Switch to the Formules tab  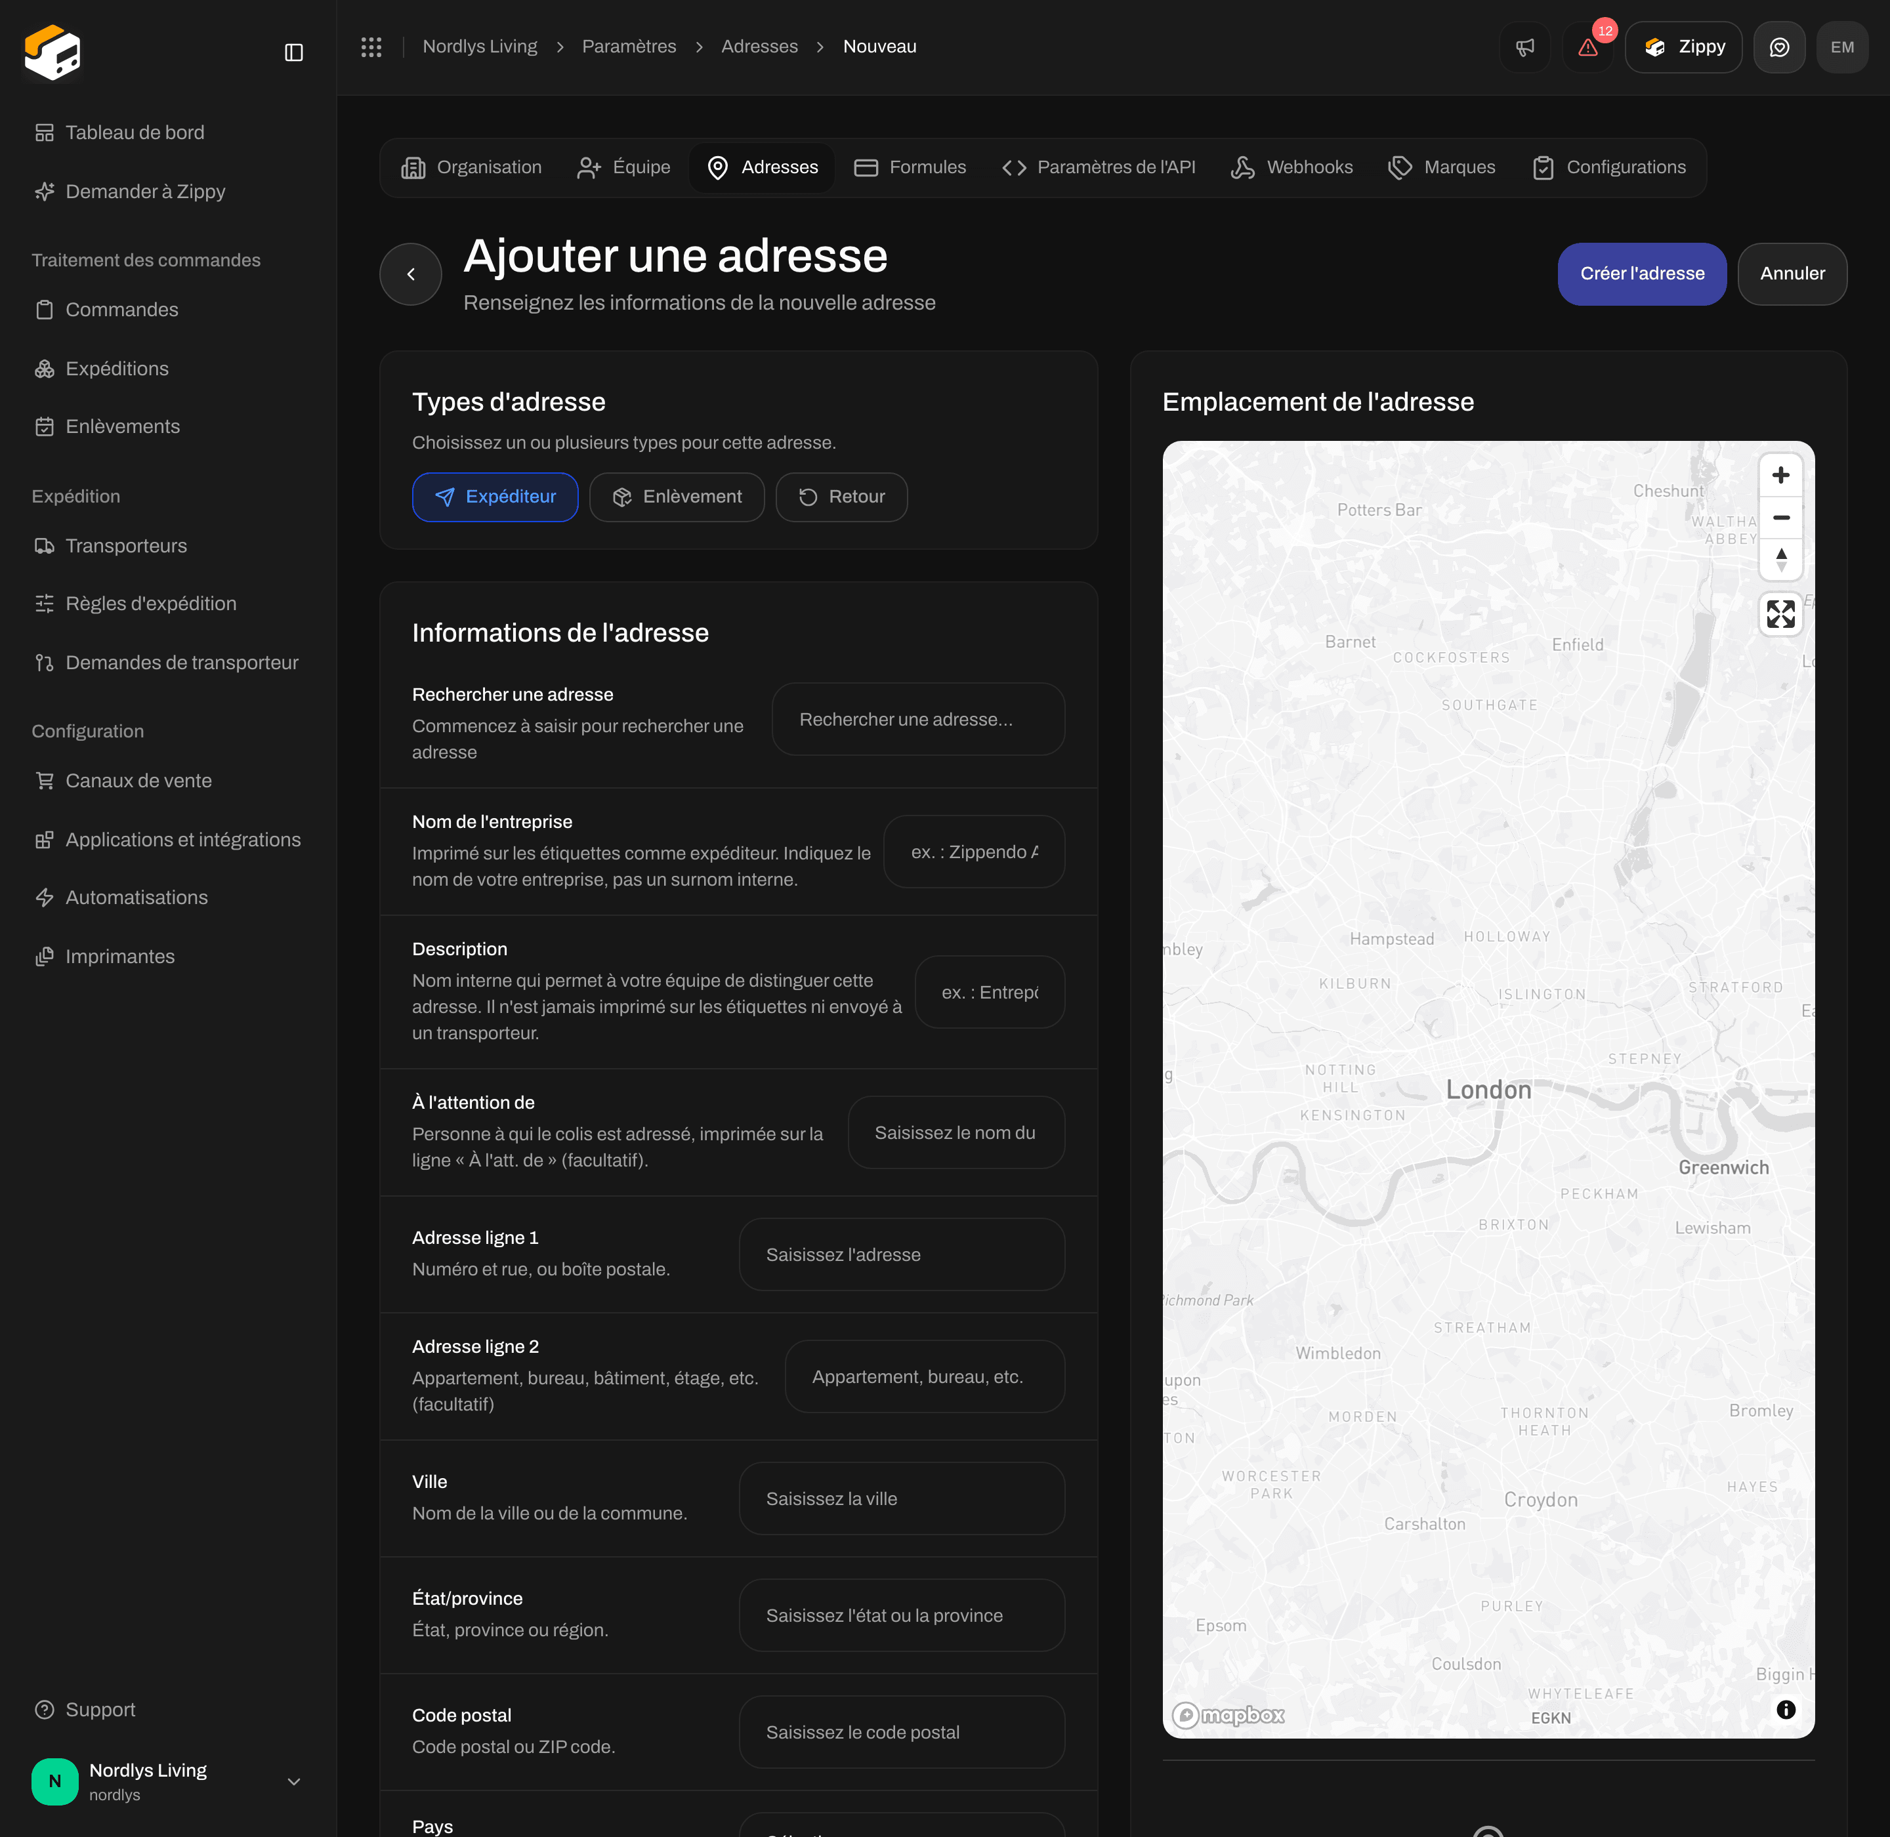coord(910,168)
